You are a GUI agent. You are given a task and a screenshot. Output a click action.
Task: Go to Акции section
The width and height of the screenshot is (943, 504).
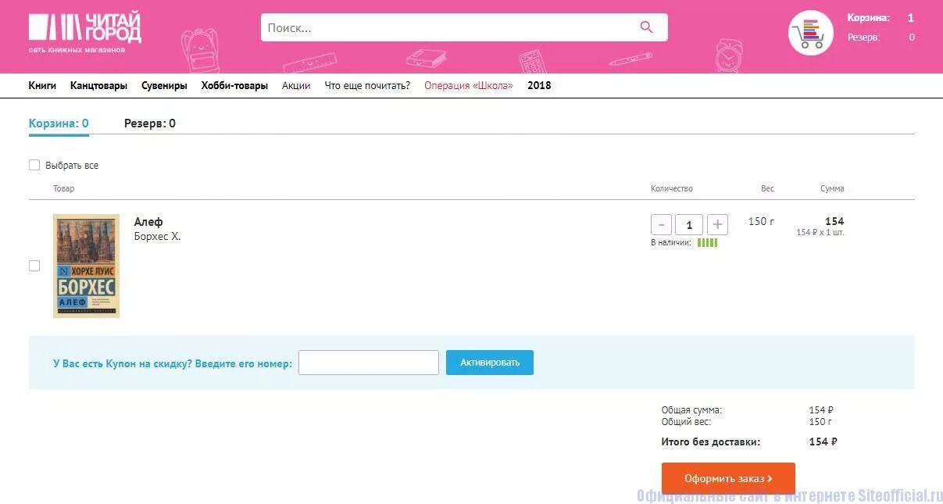(296, 86)
